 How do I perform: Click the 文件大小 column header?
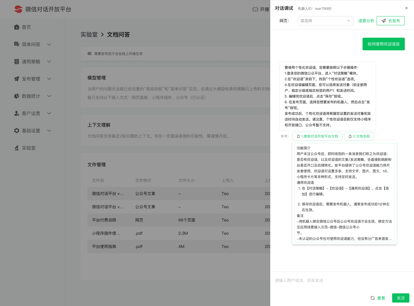point(186,180)
